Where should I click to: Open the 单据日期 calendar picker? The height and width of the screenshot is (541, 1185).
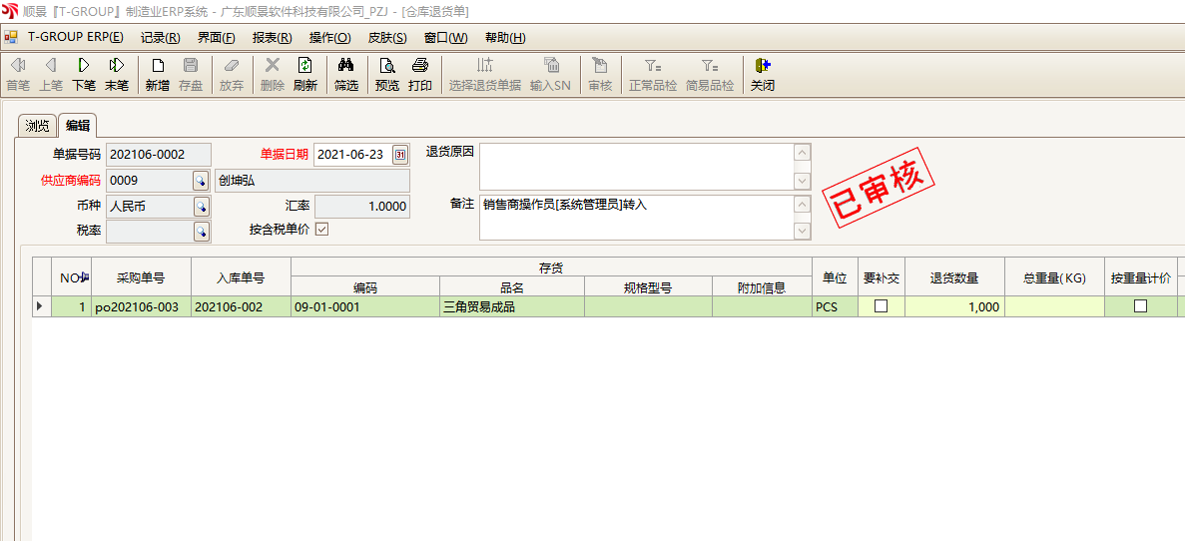(400, 155)
